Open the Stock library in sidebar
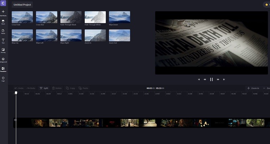This screenshot has width=270, height=144. pyautogui.click(x=3, y=22)
